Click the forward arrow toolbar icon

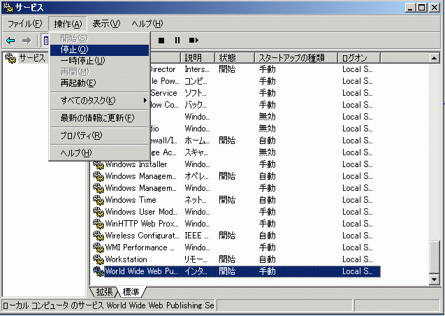(x=27, y=41)
